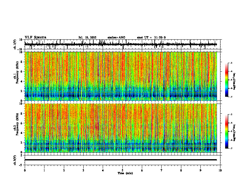248x191 pixels.
Task: Click time tick "6" on the bottom axis
Action: [x=142, y=170]
